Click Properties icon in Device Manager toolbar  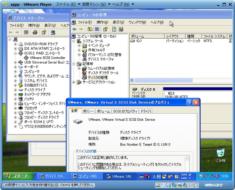pyautogui.click(x=44, y=32)
